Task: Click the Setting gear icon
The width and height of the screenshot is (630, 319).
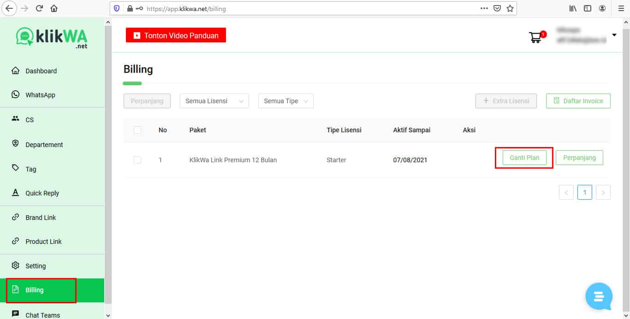Action: tap(16, 266)
